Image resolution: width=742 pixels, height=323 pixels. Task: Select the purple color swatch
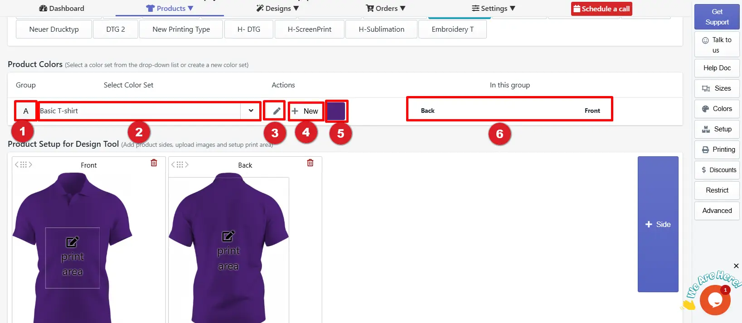(x=336, y=111)
